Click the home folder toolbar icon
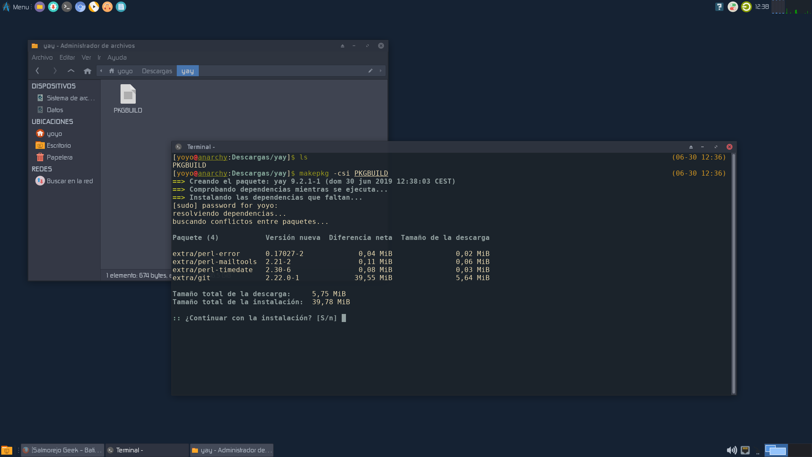The width and height of the screenshot is (812, 457). pos(88,71)
